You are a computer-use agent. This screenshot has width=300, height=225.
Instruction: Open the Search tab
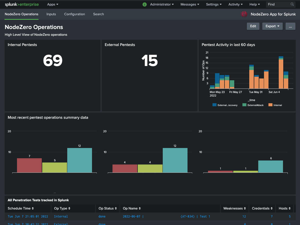click(98, 14)
